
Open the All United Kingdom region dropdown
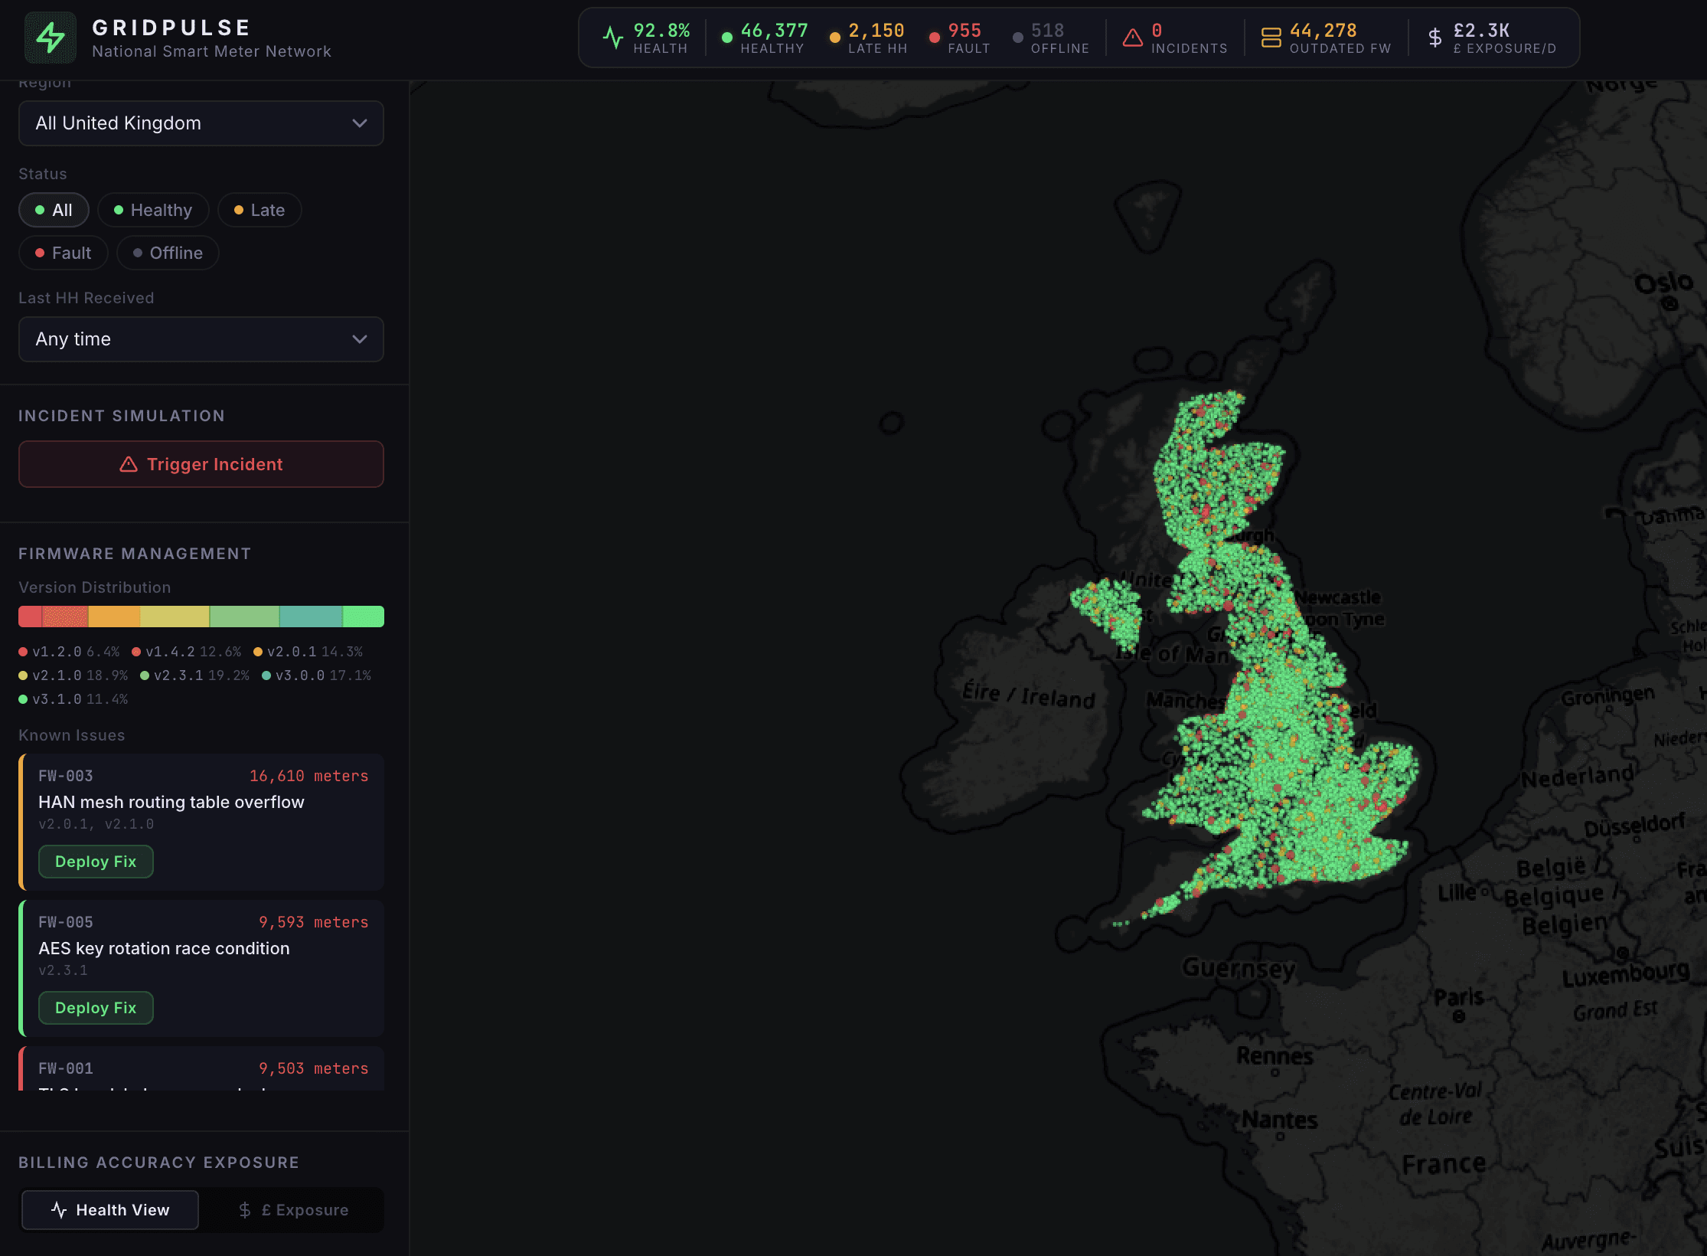201,123
